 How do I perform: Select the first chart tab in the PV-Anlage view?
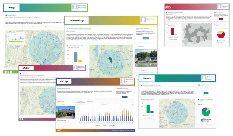point(80,101)
